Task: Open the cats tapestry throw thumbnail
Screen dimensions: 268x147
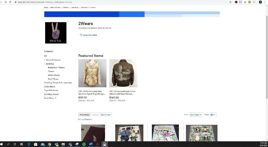Action: coord(202,133)
